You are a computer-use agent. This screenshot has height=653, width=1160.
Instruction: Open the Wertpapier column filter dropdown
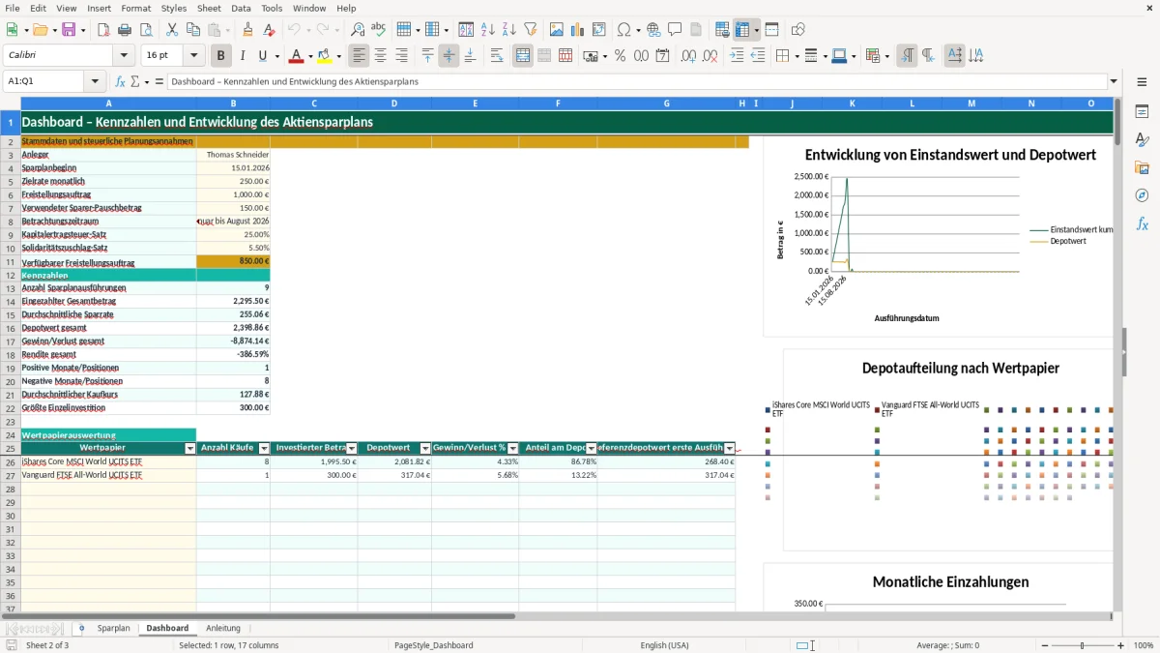tap(189, 448)
